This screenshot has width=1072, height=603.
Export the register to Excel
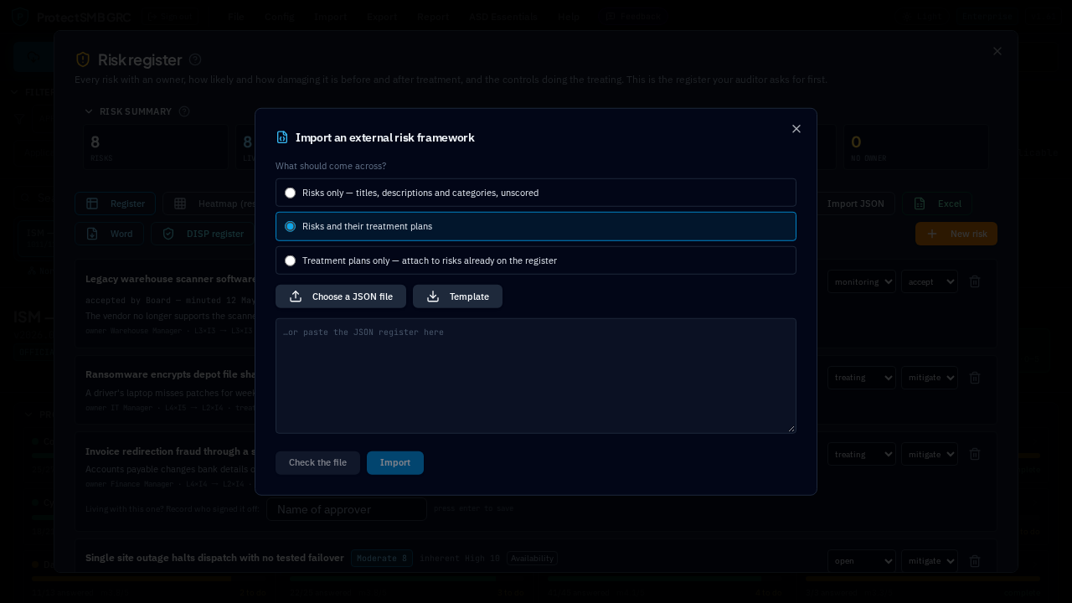click(937, 204)
